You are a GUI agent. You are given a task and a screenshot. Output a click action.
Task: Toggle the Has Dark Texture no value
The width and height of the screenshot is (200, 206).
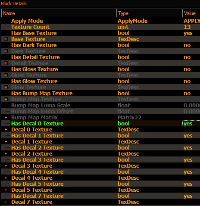click(x=187, y=45)
